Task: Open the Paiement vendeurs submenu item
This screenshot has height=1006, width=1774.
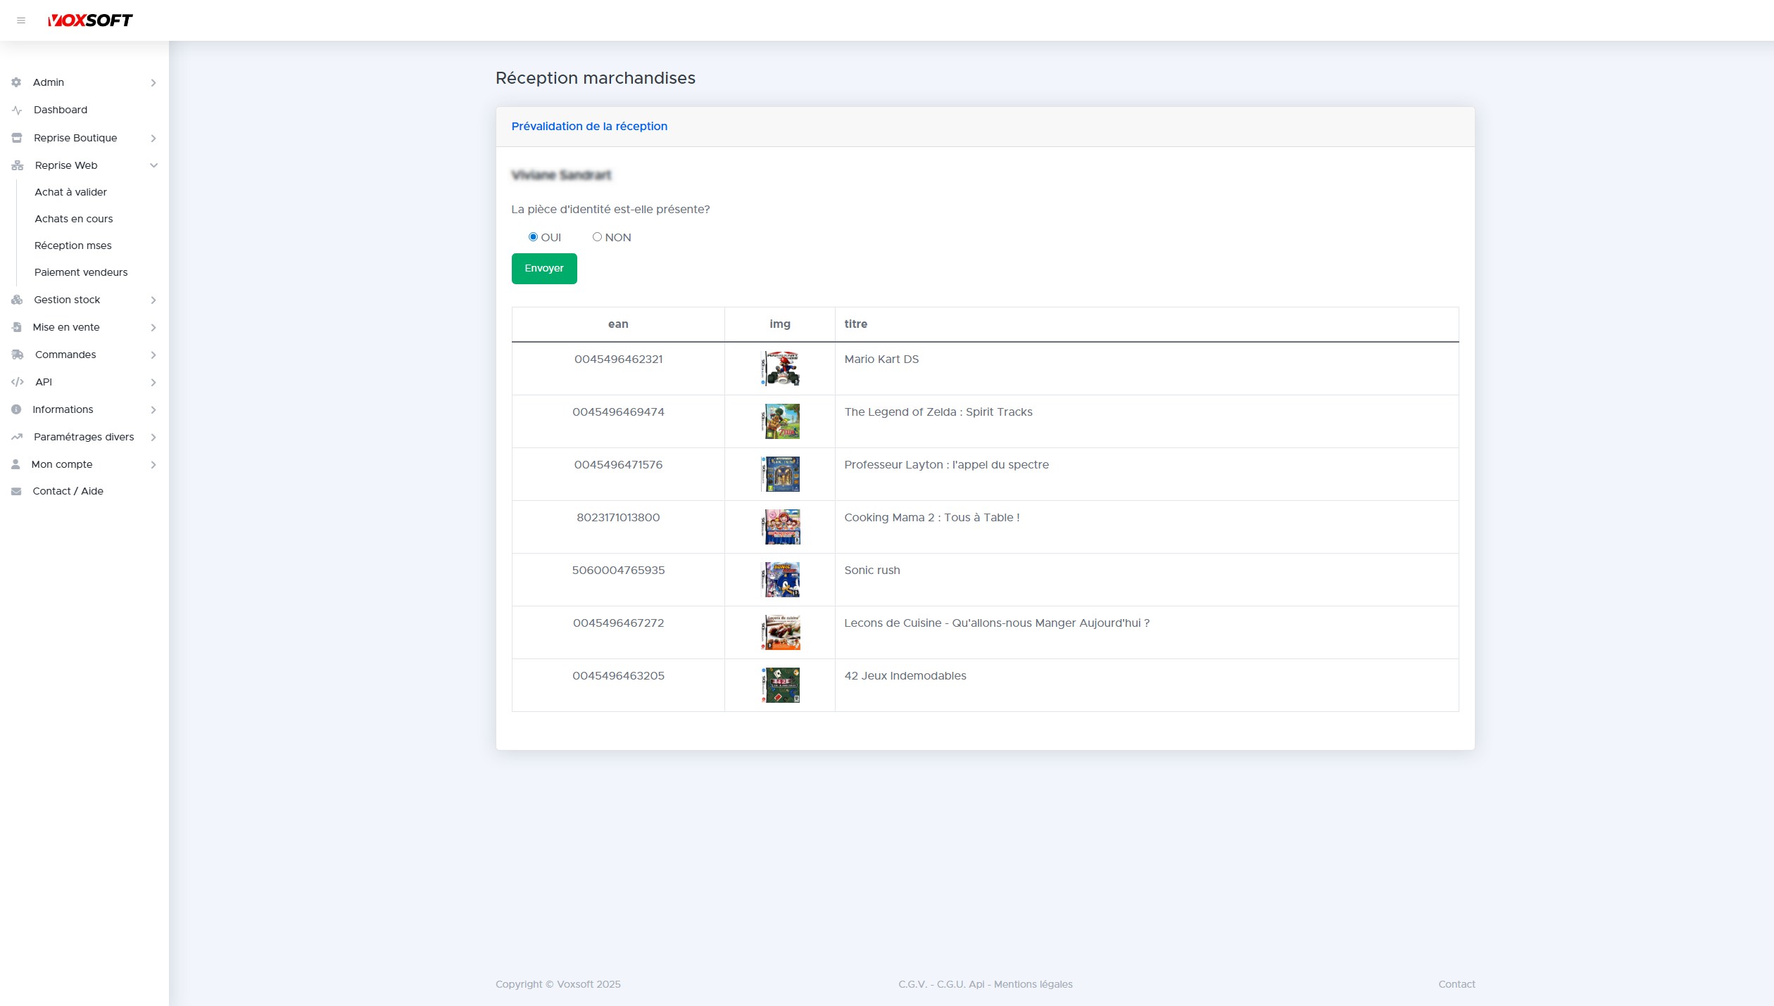Action: (x=81, y=272)
